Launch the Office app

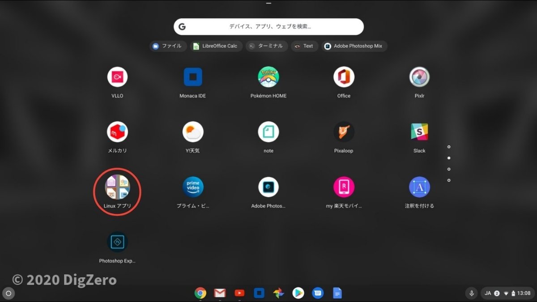tap(344, 77)
